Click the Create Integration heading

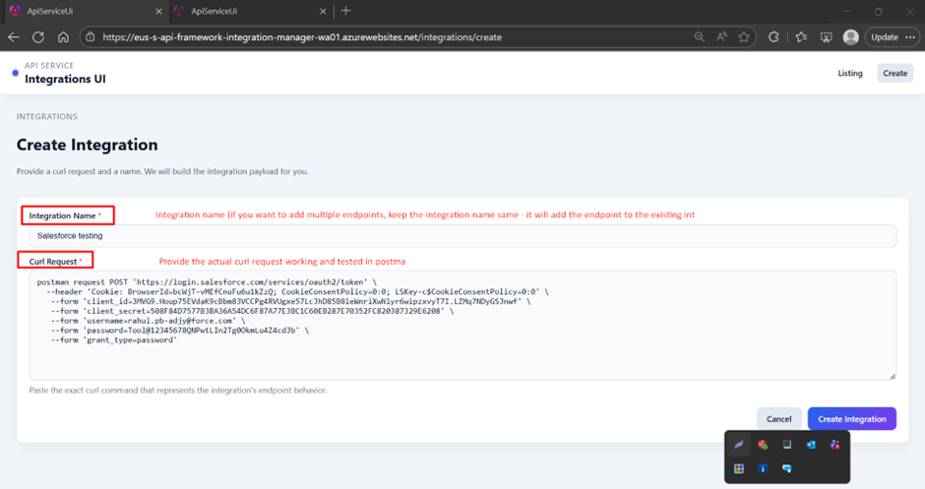pos(87,145)
